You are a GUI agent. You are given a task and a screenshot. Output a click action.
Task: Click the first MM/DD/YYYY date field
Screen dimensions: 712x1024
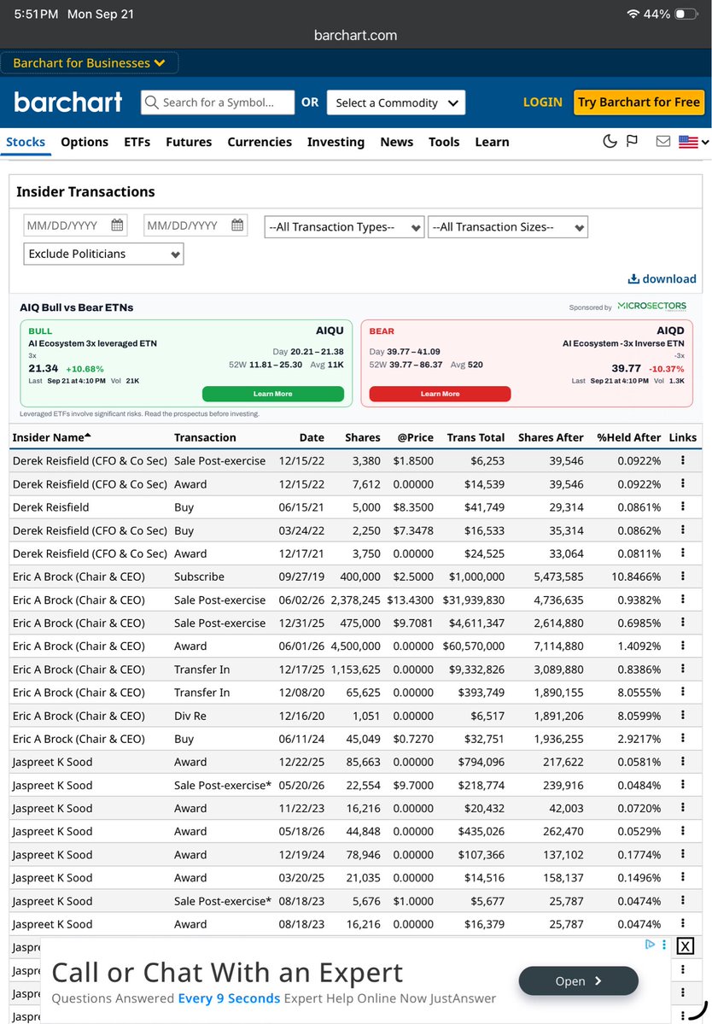click(x=75, y=225)
